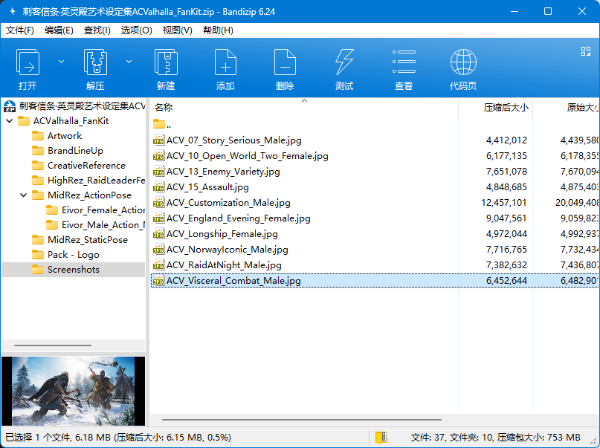Click the horizontal scrollbar of the file list

[302, 420]
